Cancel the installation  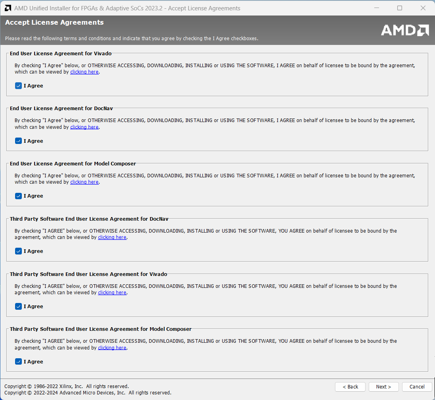point(417,387)
